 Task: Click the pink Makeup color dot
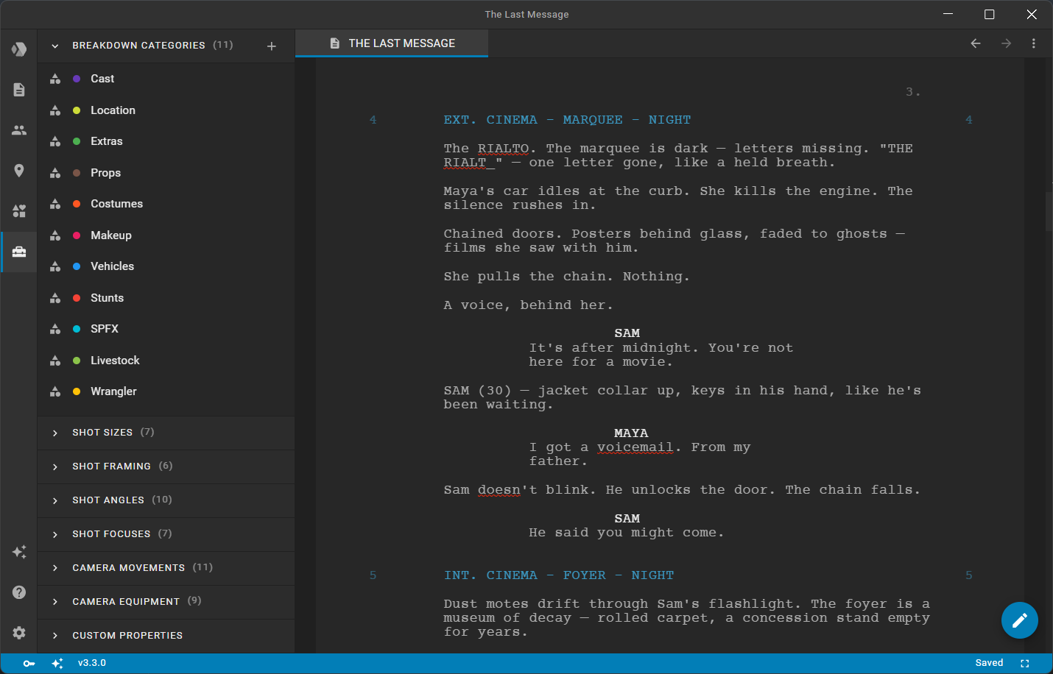pyautogui.click(x=77, y=235)
